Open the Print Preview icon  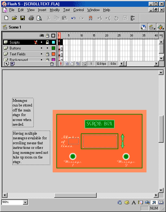point(39,18)
